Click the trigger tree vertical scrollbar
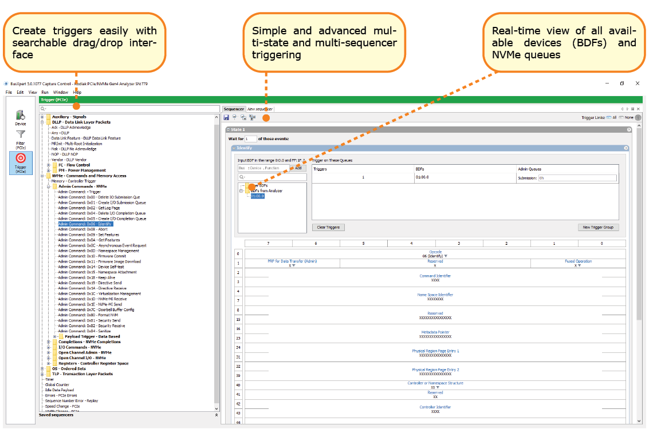 click(x=217, y=263)
